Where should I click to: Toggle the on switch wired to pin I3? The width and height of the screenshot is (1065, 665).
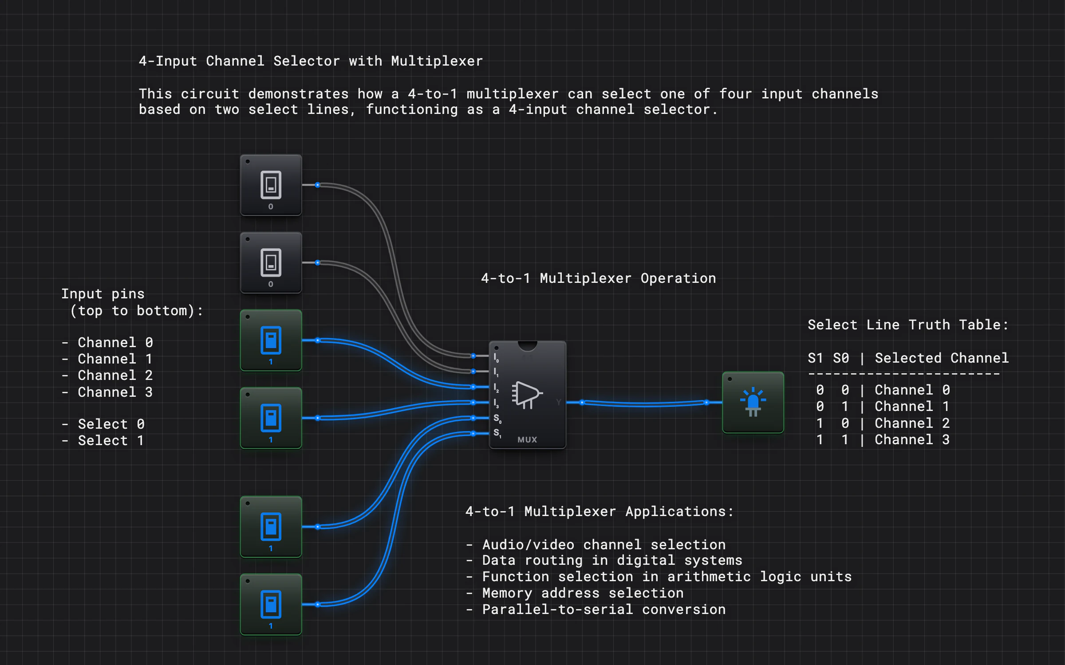pos(271,418)
